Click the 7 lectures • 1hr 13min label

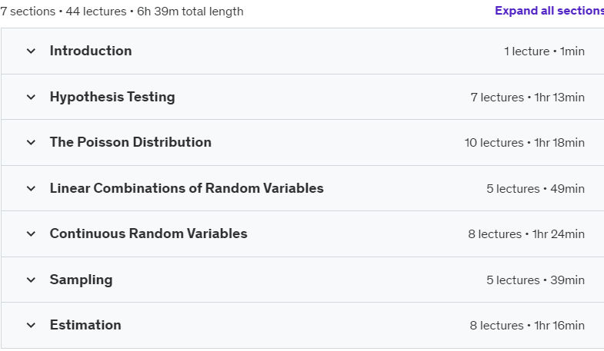528,98
